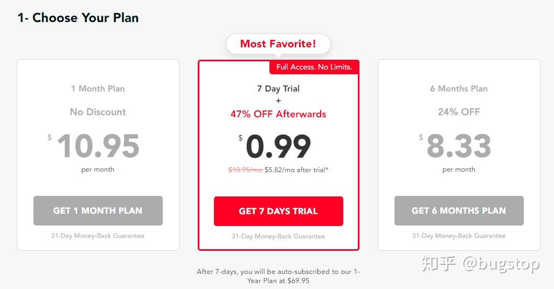Select the Full Access. No Limits. tag
The height and width of the screenshot is (289, 554).
click(x=314, y=67)
